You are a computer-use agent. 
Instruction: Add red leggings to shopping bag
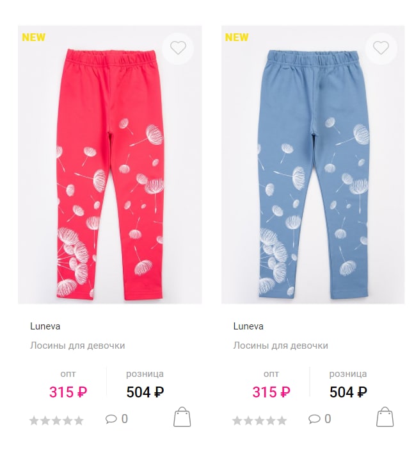coord(182,417)
